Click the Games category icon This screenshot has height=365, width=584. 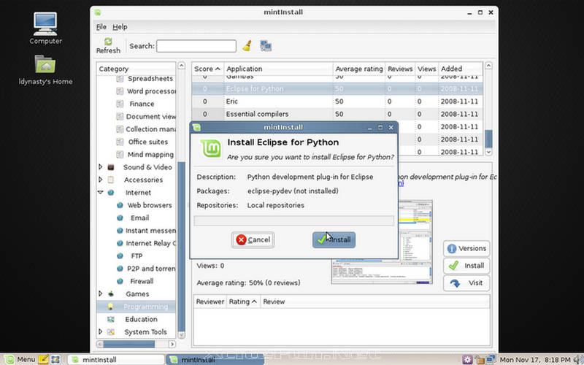111,294
